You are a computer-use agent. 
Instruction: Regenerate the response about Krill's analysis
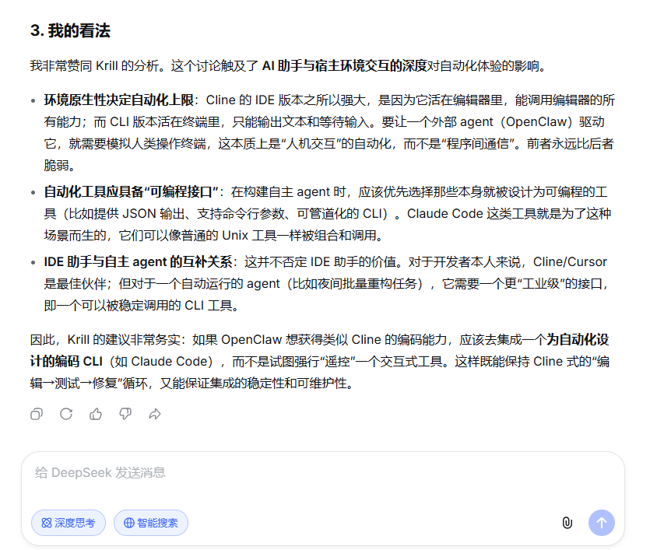point(65,415)
